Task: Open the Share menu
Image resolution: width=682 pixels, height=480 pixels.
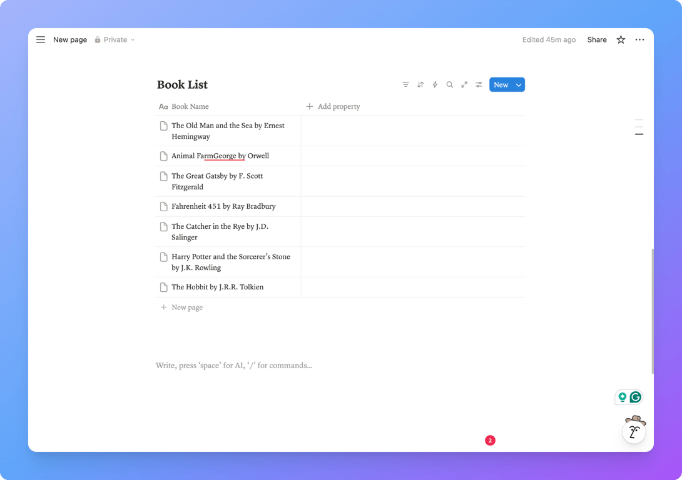Action: point(597,39)
